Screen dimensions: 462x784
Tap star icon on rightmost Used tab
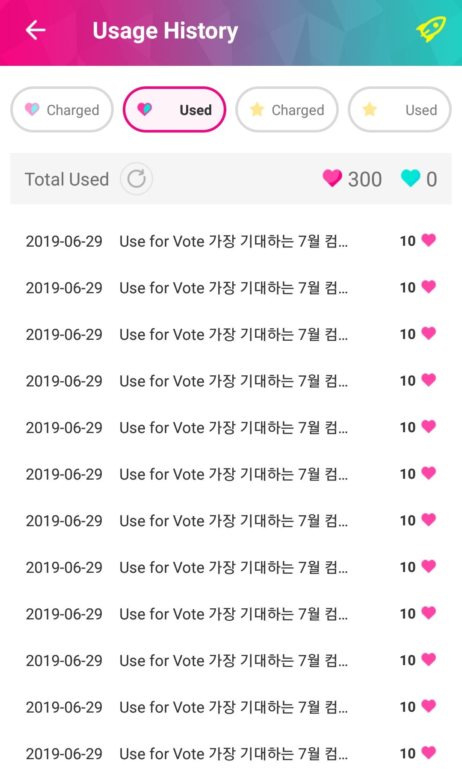pos(370,110)
